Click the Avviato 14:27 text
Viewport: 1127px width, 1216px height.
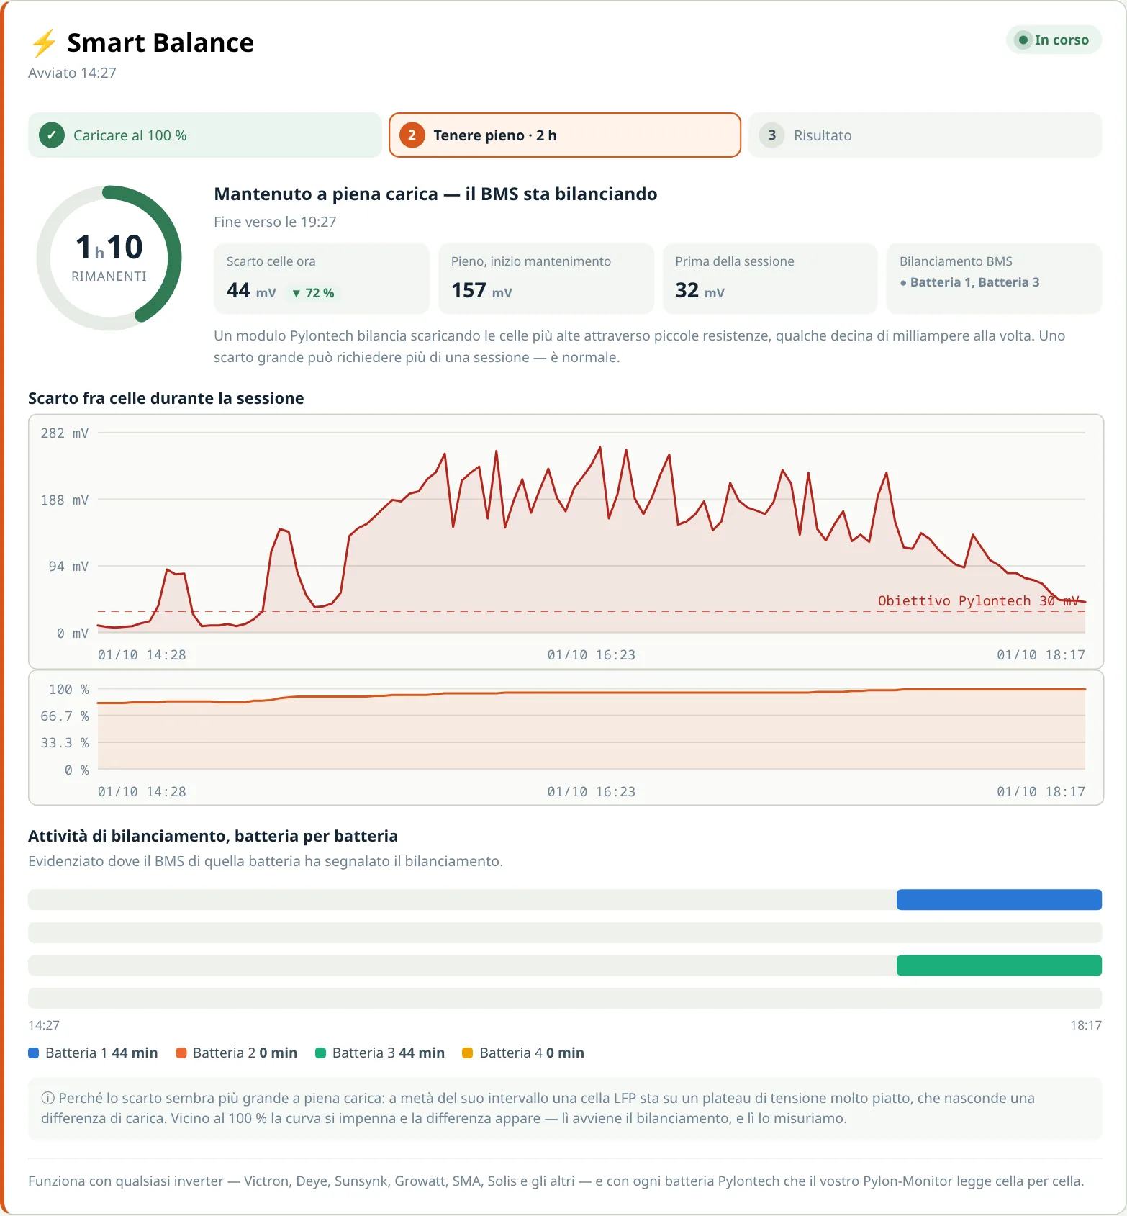[x=72, y=73]
